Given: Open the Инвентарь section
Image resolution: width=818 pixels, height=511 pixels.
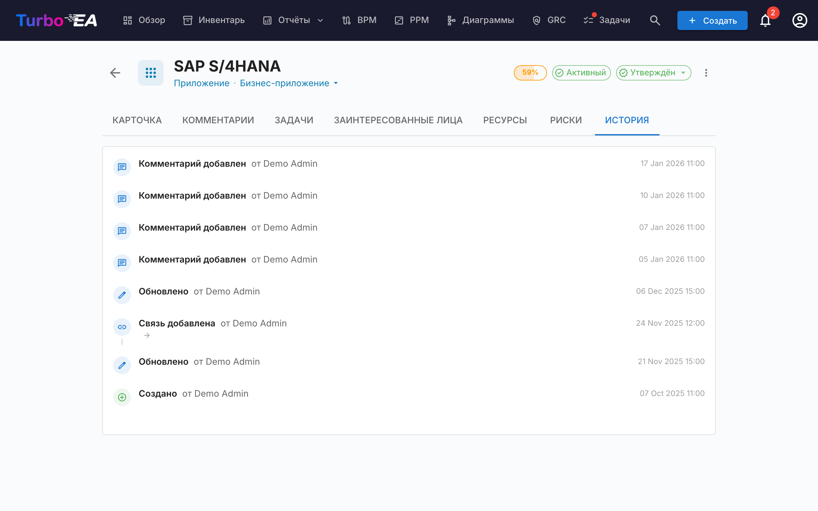Looking at the screenshot, I should (214, 20).
